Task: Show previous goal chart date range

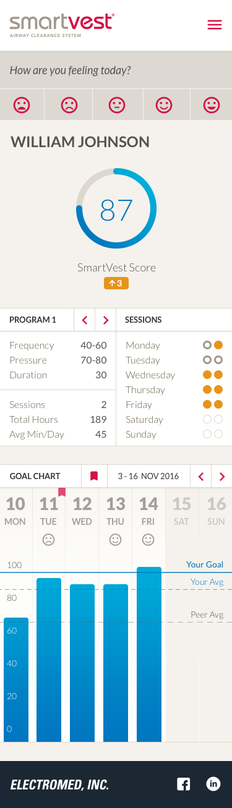Action: (x=200, y=476)
